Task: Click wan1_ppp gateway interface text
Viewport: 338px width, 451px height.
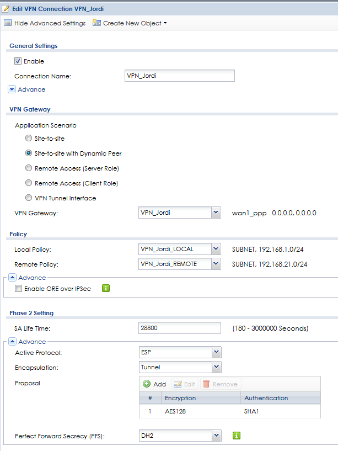Action: point(249,213)
